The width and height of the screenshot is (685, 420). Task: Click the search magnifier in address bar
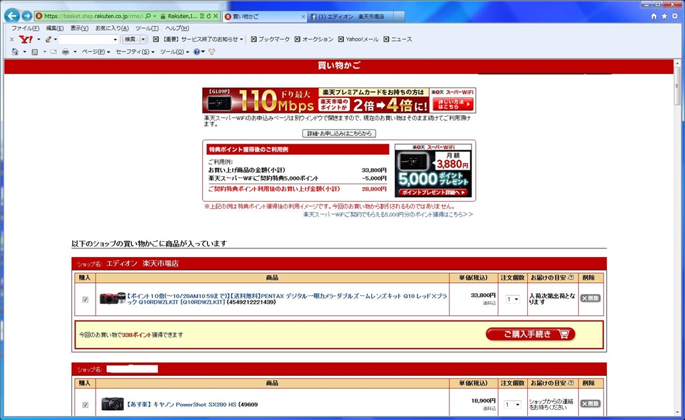pos(148,16)
